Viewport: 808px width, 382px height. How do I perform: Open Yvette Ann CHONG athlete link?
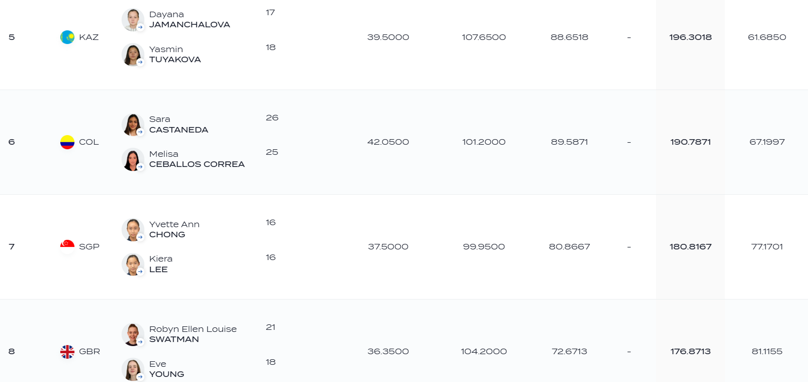(174, 229)
